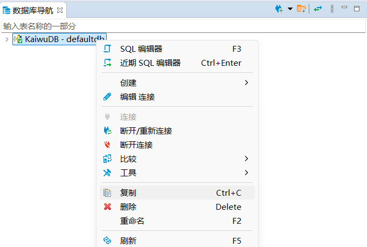This screenshot has height=247, width=367.
Task: Expand the 比较 submenu
Action: click(128, 159)
